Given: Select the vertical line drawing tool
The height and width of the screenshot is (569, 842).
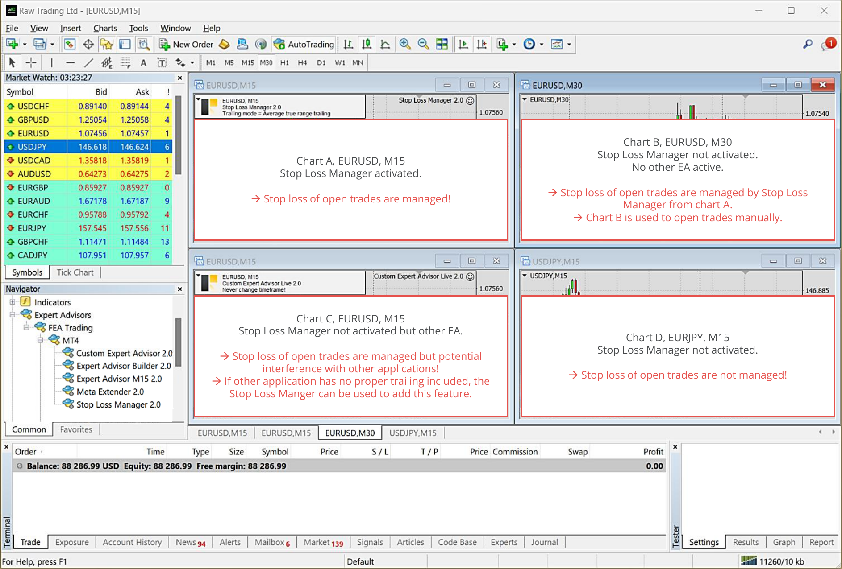Looking at the screenshot, I should (x=51, y=62).
